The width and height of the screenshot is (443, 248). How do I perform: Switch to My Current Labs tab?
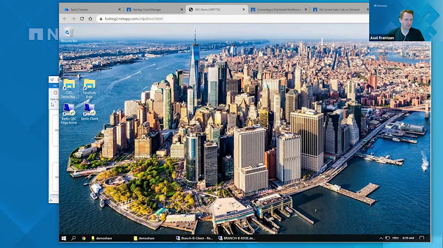[x=340, y=10]
